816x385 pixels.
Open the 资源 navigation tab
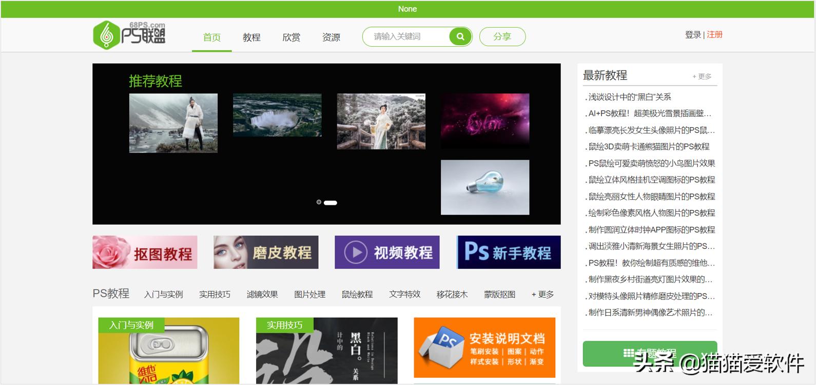pyautogui.click(x=331, y=37)
